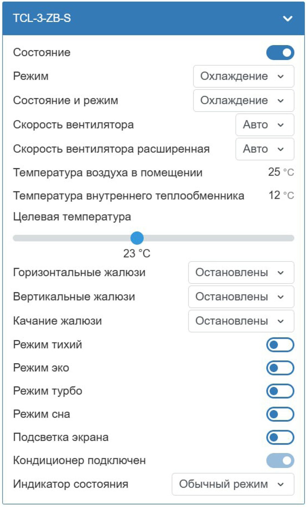The width and height of the screenshot is (308, 507).
Task: Disable the Режим эко switch
Action: point(280,368)
